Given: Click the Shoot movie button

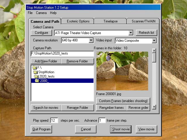Looking at the screenshot, I should [121, 129].
